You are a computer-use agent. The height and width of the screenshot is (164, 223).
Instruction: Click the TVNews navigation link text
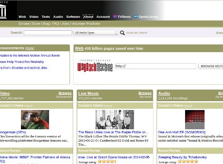point(124,16)
